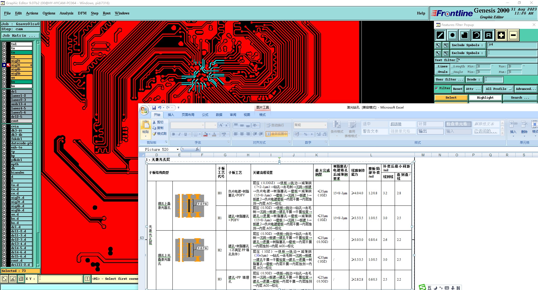Enable the Lines checkbox
The image size is (538, 290).
(x=437, y=67)
